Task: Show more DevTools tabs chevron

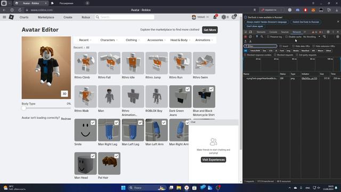Action: [305, 32]
